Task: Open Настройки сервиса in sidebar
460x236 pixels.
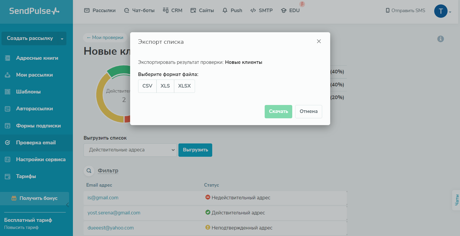Action: click(x=41, y=159)
